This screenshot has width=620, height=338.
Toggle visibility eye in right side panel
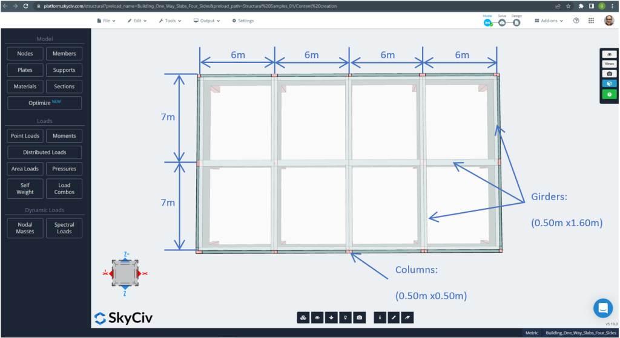click(x=609, y=54)
